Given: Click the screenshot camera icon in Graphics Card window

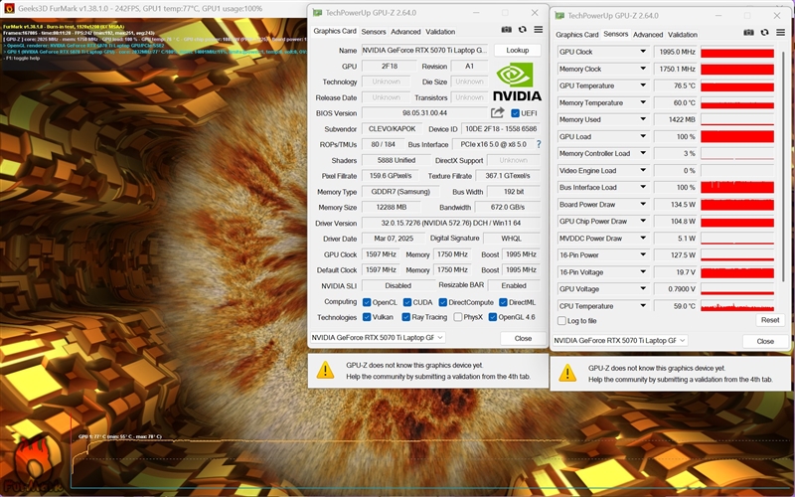Looking at the screenshot, I should coord(506,30).
